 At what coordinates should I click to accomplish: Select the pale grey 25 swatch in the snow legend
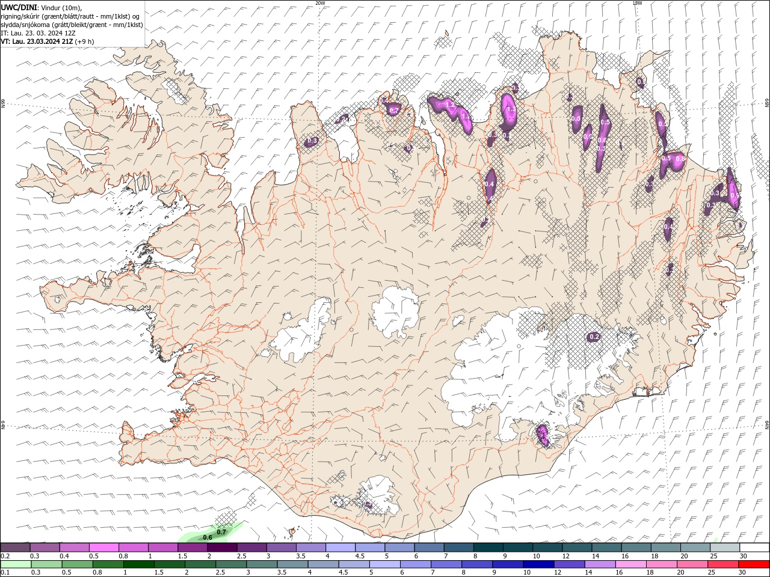click(x=725, y=548)
